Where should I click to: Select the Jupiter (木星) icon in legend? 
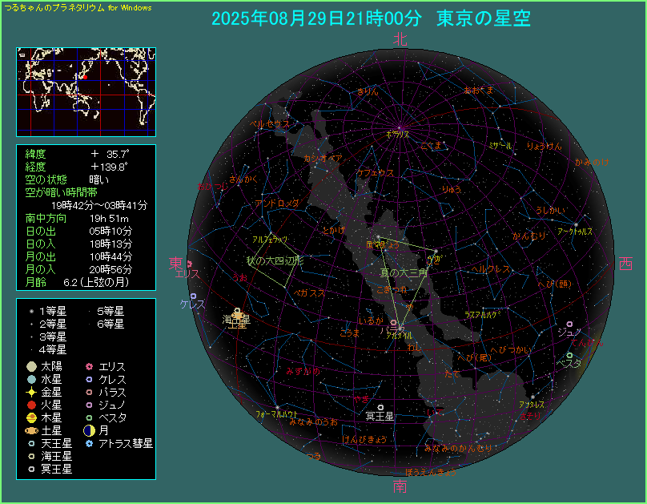point(31,418)
